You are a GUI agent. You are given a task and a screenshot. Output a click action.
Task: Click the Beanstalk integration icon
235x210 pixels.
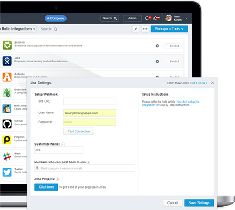point(7,92)
